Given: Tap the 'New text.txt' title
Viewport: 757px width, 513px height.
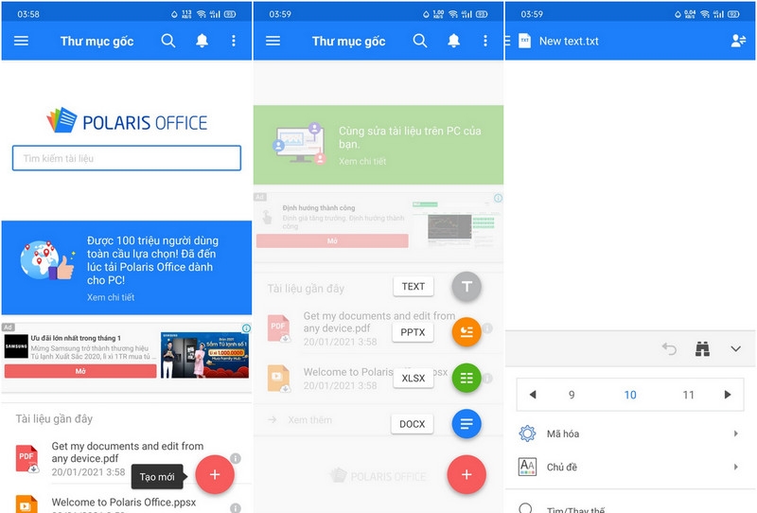Looking at the screenshot, I should pos(569,41).
